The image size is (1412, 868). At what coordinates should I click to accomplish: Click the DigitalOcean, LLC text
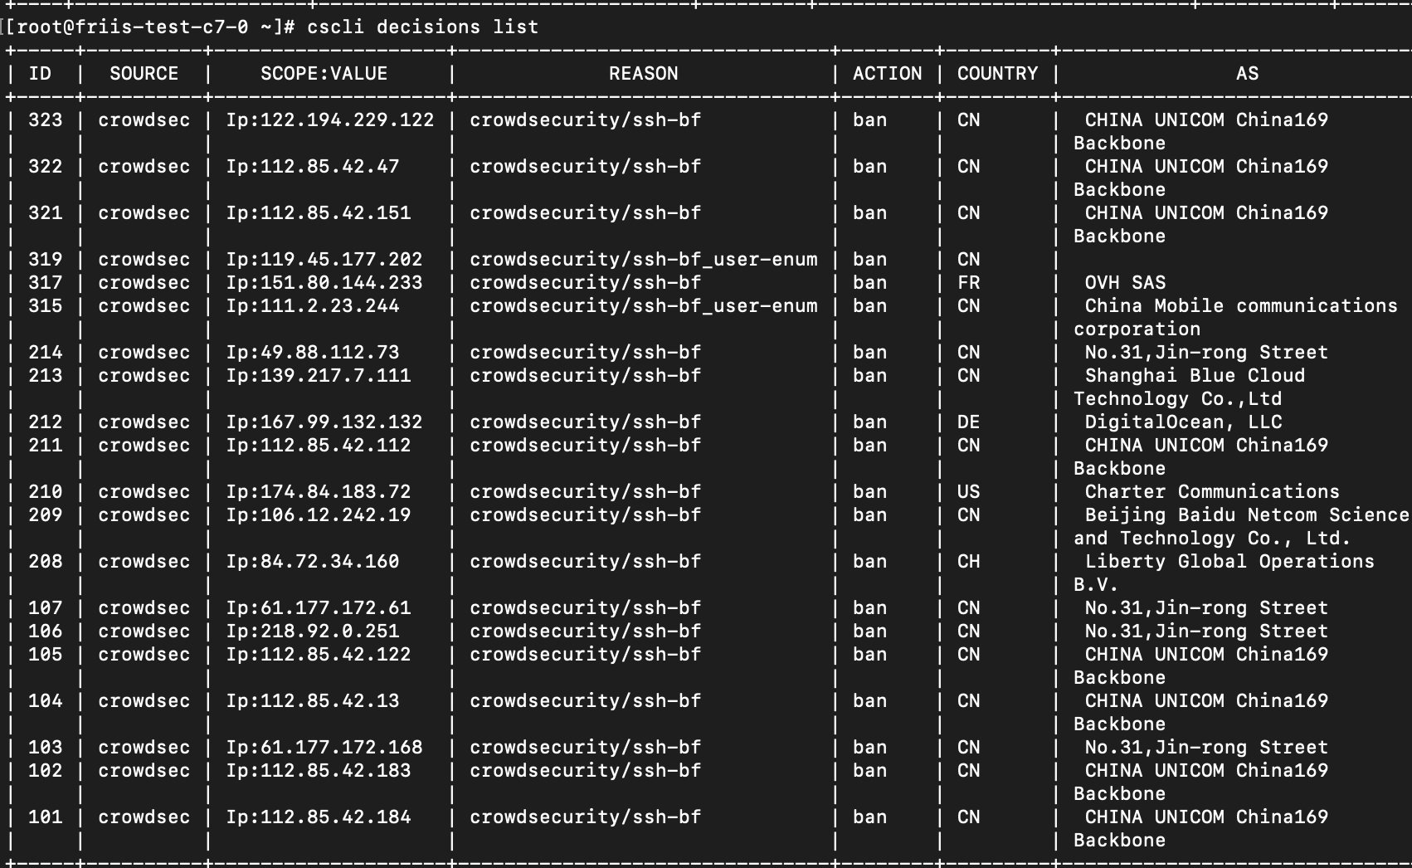[1182, 422]
